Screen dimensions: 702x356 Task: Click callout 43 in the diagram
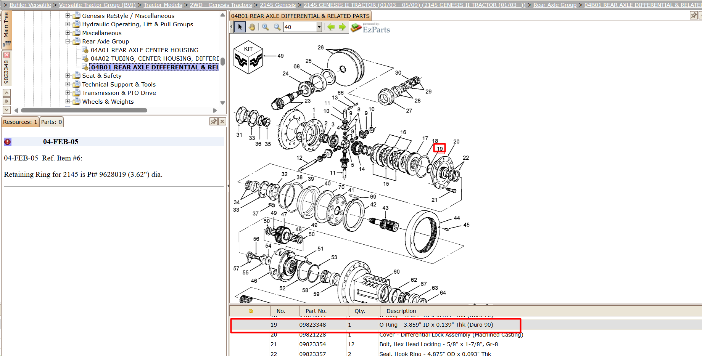coord(385,208)
